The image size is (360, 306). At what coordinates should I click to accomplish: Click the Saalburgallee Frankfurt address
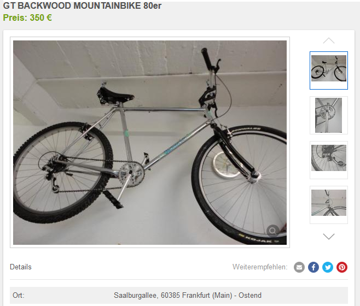point(188,295)
